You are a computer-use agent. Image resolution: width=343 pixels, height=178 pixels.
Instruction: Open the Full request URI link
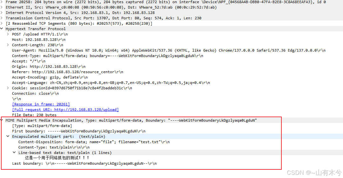[65, 110]
